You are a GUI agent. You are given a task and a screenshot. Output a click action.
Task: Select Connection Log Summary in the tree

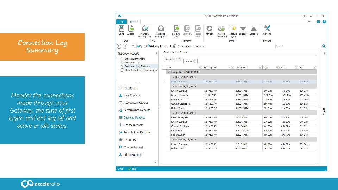point(137,66)
